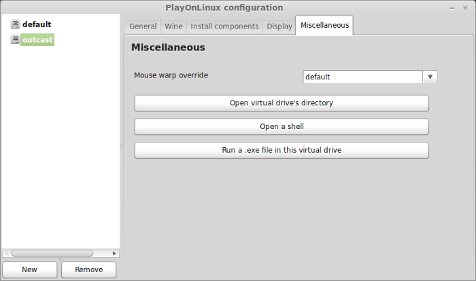Click the Mouse warp override field showing default
476x281 pixels.
point(362,77)
